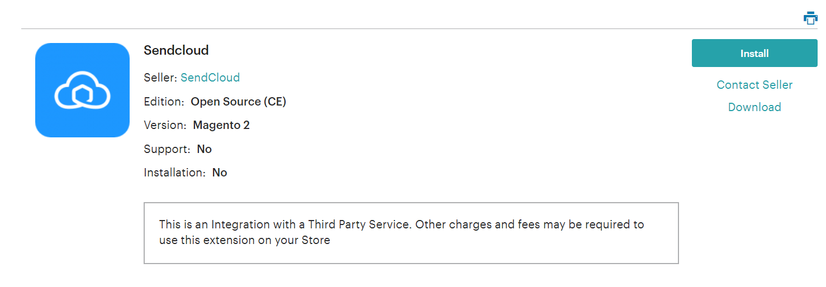The height and width of the screenshot is (287, 826).
Task: Click the Open Source (CE) edition value
Action: (239, 102)
